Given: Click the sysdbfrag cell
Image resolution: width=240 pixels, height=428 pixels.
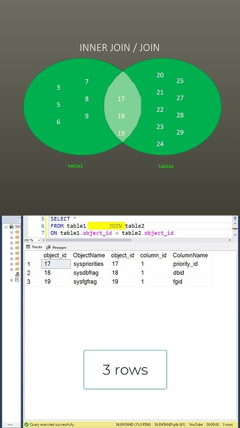Looking at the screenshot, I should [x=89, y=273].
